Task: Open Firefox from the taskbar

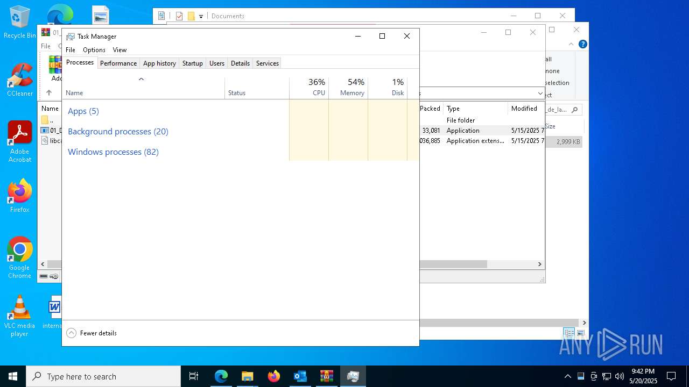Action: (274, 376)
